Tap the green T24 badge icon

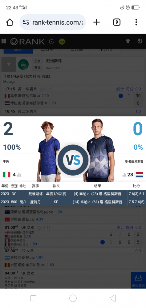point(62,42)
